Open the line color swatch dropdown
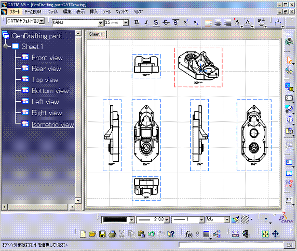Image resolution: width=297 pixels, height=251 pixels. (131, 220)
